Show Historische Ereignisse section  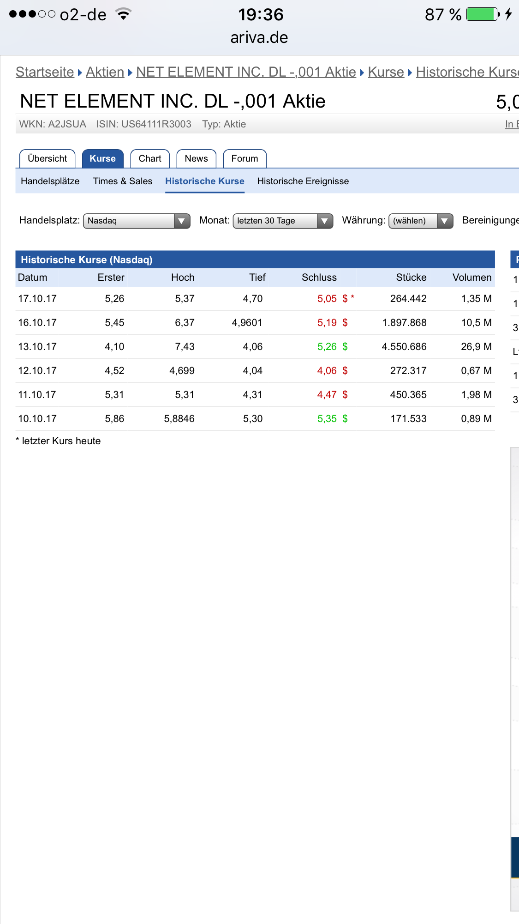pos(303,181)
